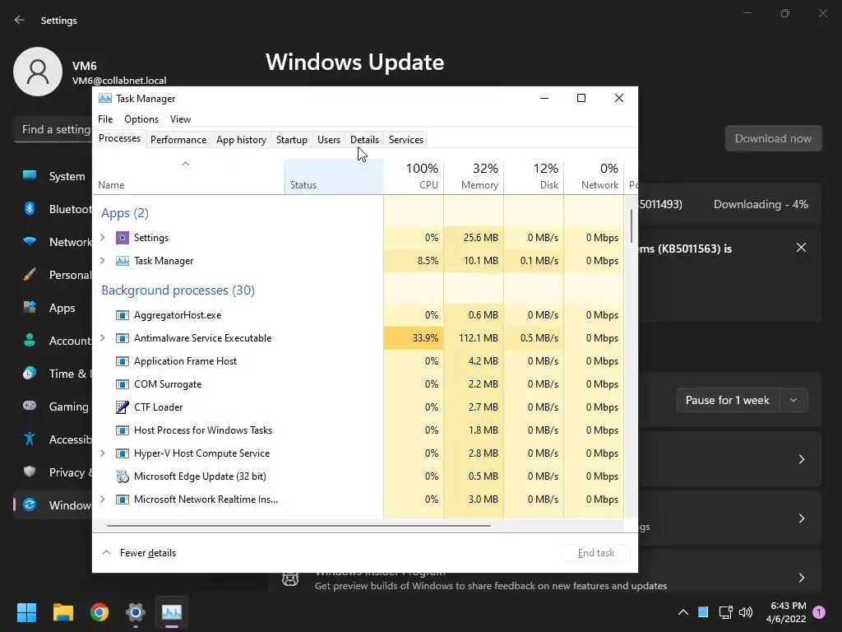Switch to the Users tab
This screenshot has height=632, width=842.
click(329, 140)
